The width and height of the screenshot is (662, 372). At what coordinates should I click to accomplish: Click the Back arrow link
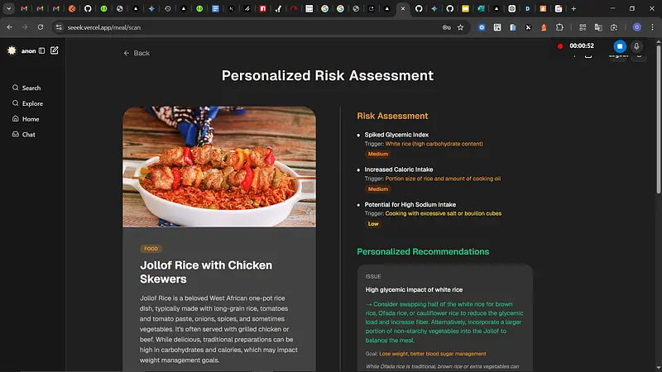point(137,53)
